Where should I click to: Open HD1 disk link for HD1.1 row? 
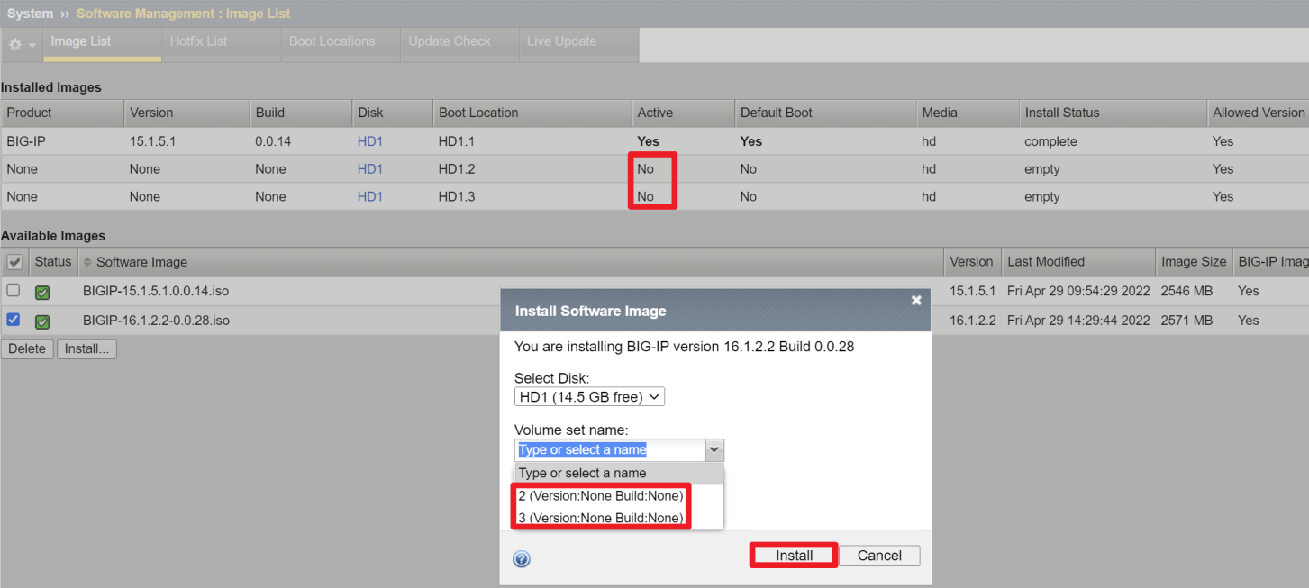pos(370,141)
